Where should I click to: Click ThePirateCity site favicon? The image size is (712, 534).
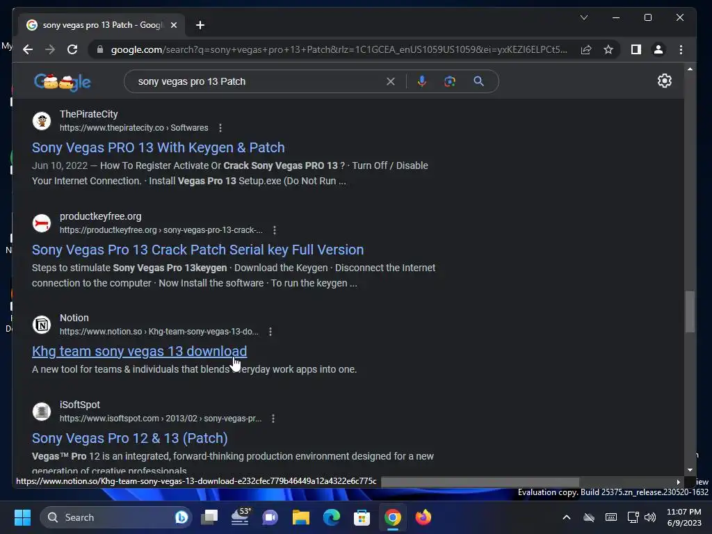click(x=42, y=121)
